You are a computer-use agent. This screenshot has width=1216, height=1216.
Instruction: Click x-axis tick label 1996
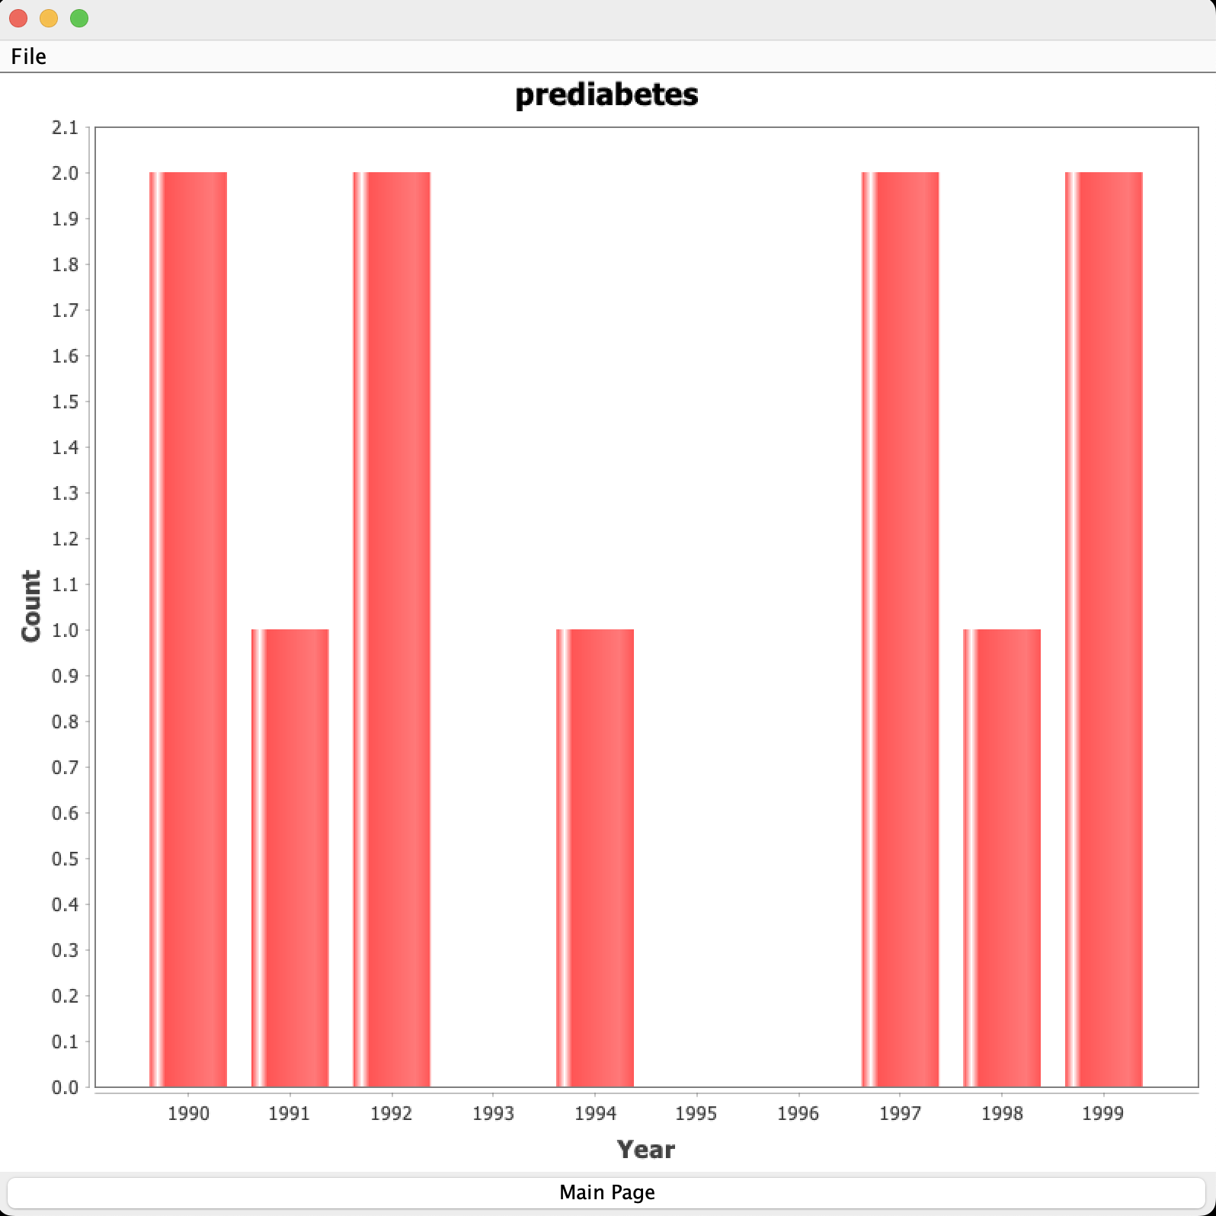798,1113
